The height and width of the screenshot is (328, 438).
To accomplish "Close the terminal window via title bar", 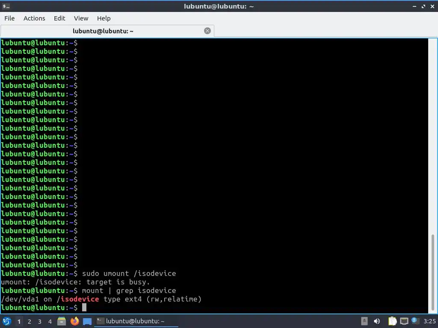I will [432, 6].
